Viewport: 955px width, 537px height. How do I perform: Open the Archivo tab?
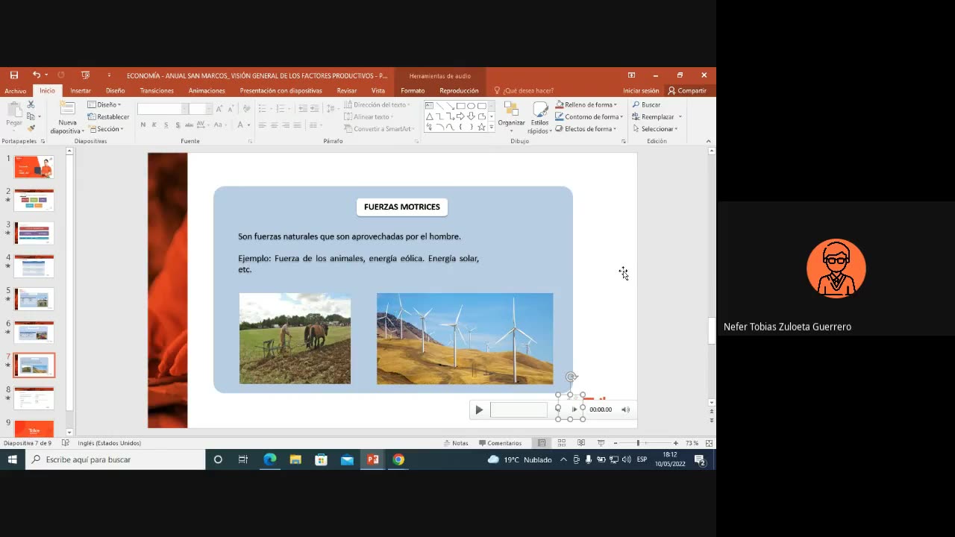pos(15,90)
